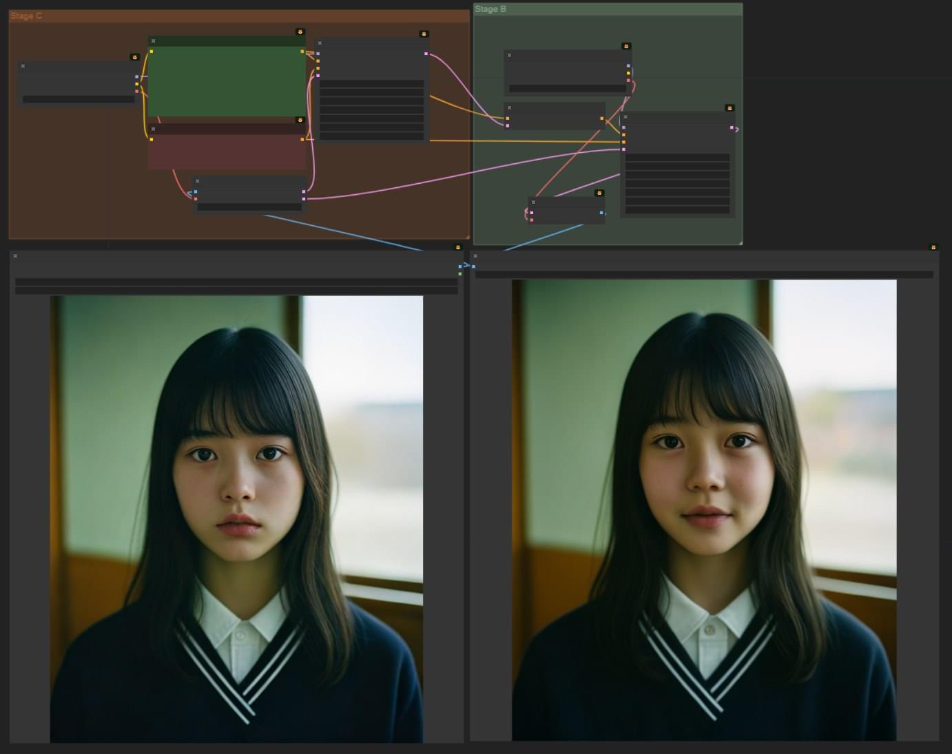Open the Stage B loader node's widget bar
This screenshot has width=952, height=754.
(568, 88)
